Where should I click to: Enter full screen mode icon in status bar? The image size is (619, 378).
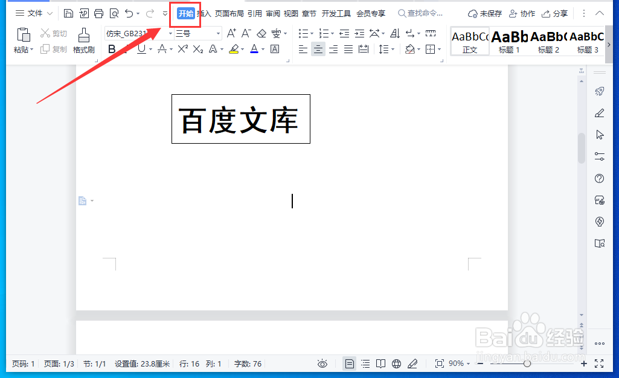(x=599, y=364)
